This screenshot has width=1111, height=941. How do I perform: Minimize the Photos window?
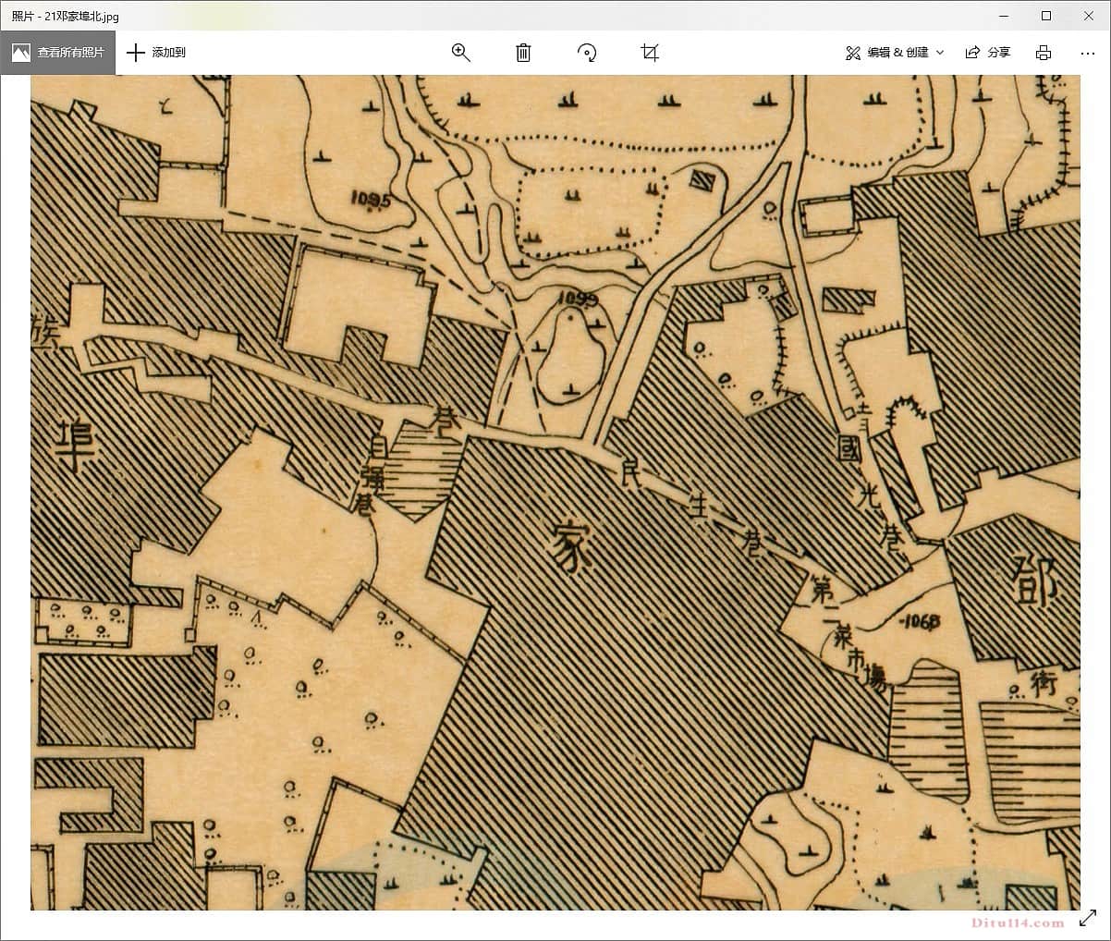point(1004,16)
